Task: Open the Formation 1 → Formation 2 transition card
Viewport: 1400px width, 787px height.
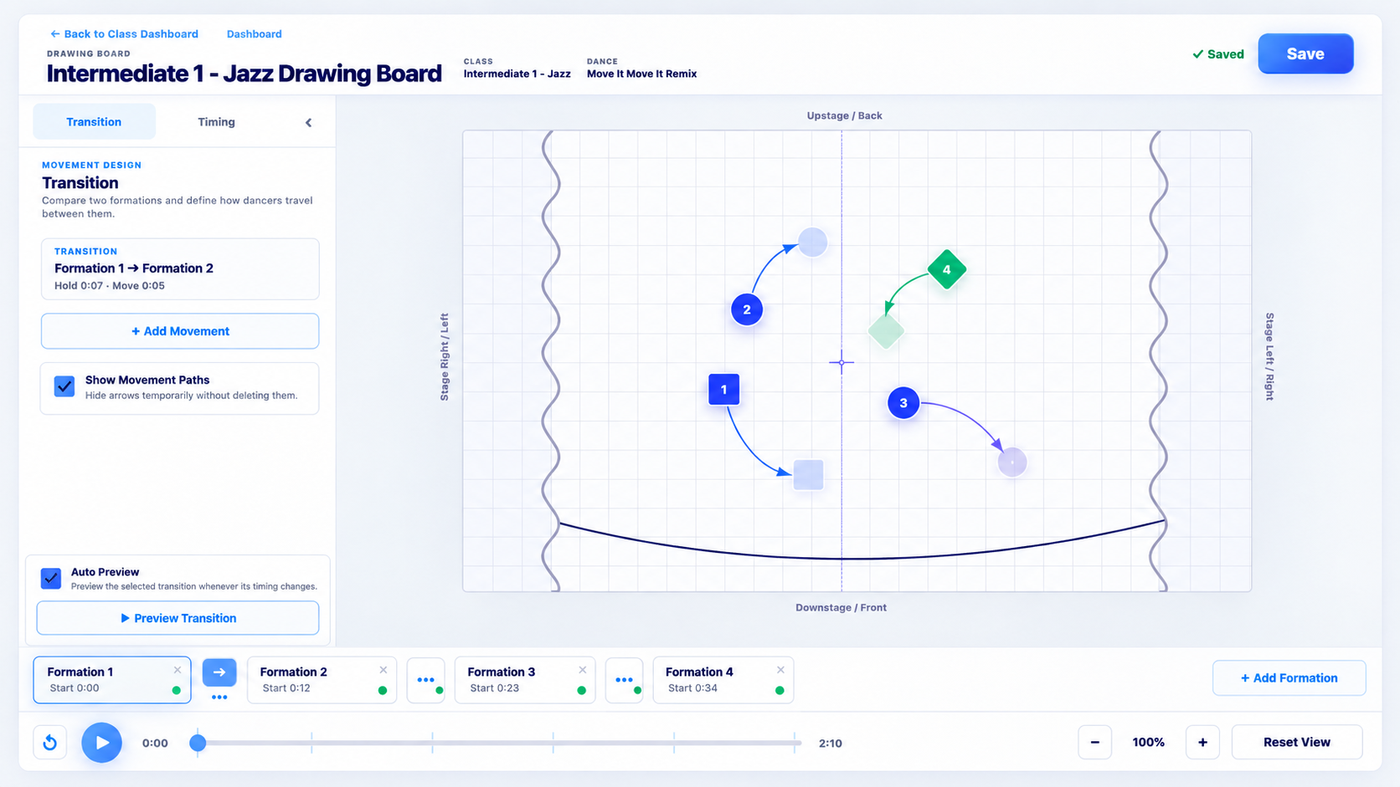Action: [x=180, y=269]
